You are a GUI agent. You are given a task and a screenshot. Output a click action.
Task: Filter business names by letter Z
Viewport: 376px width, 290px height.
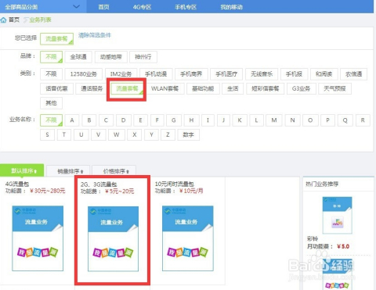(x=168, y=134)
